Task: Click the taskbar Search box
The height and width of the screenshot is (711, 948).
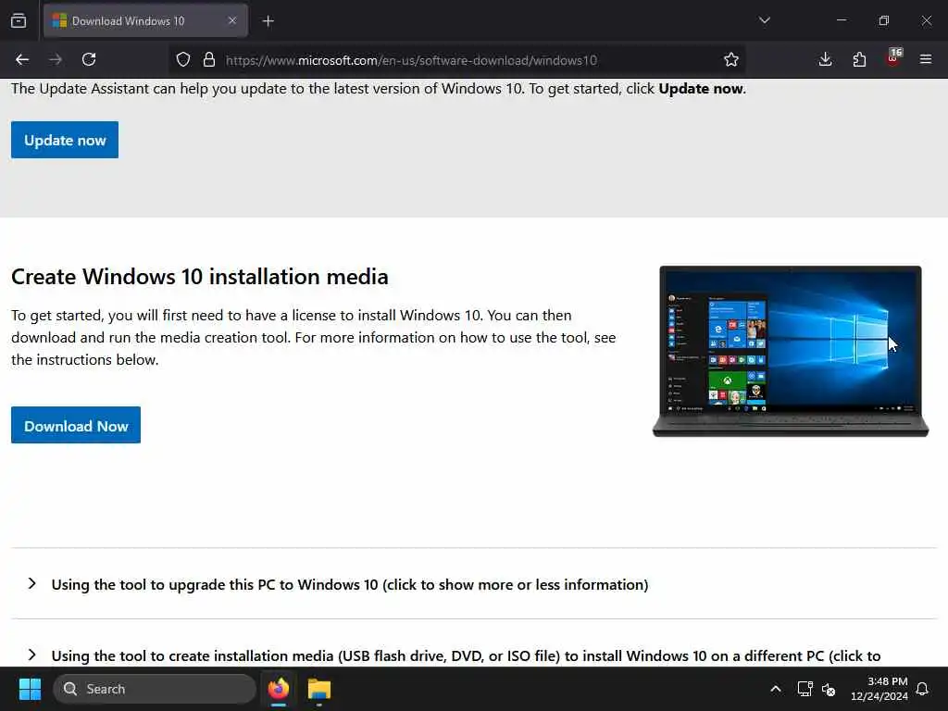Action: click(x=155, y=689)
